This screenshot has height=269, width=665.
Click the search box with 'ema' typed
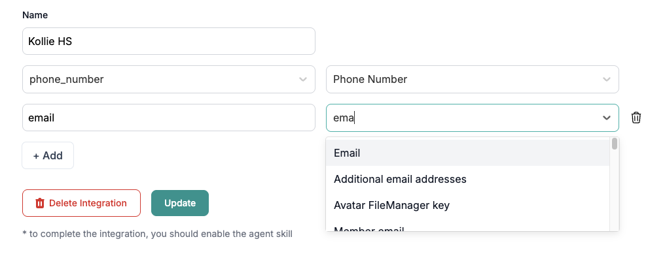458,118
